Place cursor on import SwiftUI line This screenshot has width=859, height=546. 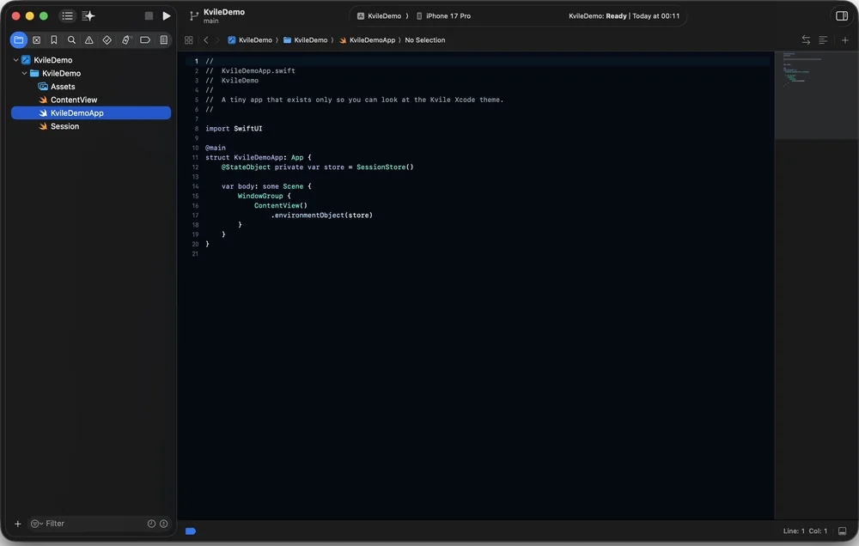click(x=234, y=129)
